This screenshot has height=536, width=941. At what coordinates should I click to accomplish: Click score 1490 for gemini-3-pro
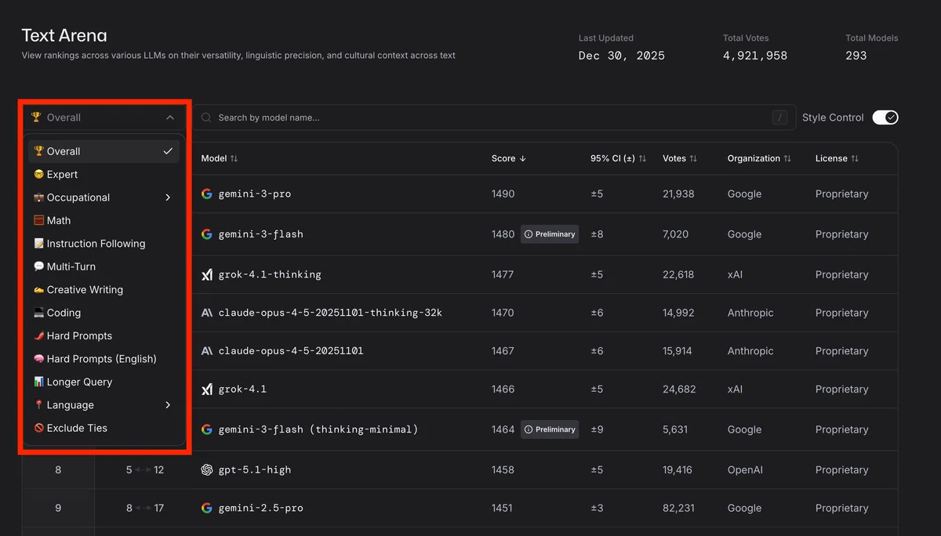[503, 194]
